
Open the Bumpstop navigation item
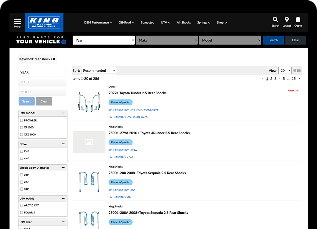(x=147, y=23)
